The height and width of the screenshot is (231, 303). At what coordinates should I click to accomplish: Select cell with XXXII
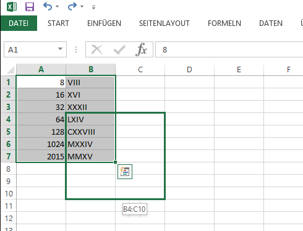91,107
